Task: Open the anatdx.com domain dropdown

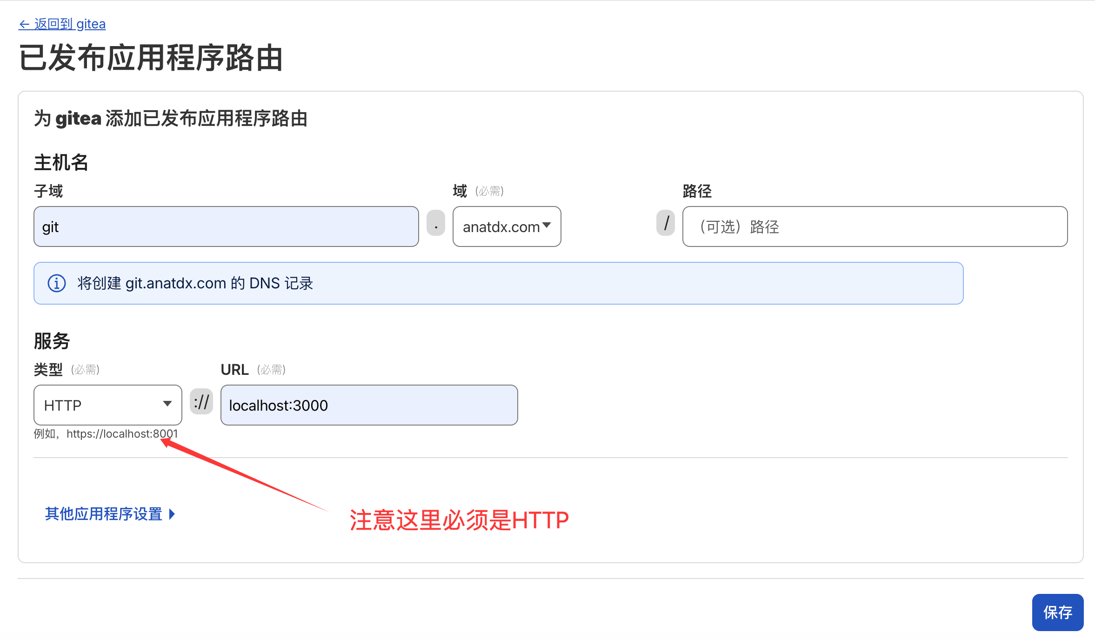Action: point(507,226)
